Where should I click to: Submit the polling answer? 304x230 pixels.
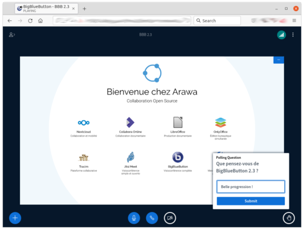[x=251, y=201]
